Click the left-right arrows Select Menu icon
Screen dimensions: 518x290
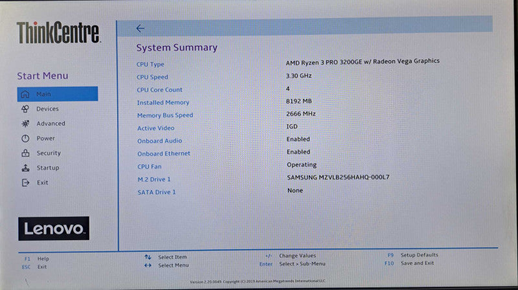[148, 265]
